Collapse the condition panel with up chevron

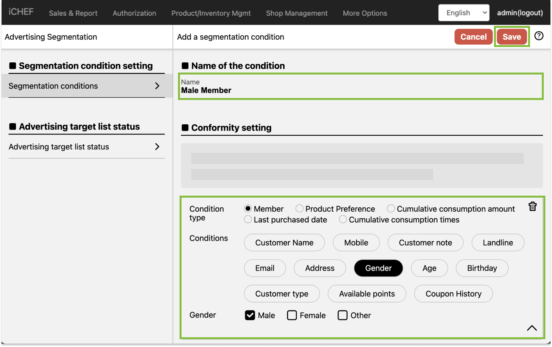532,328
